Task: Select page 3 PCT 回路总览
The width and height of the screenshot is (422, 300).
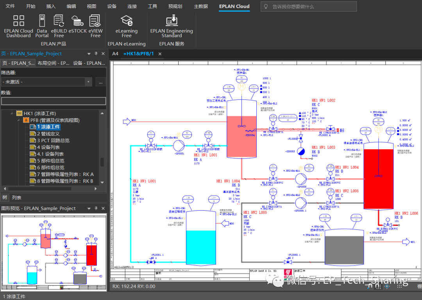Action: pyautogui.click(x=53, y=140)
